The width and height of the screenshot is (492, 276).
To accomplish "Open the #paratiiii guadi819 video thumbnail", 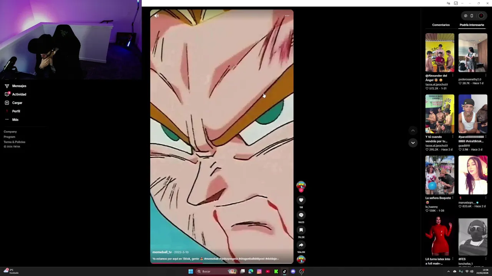I will [473, 114].
